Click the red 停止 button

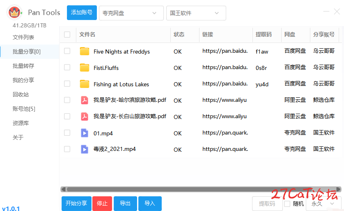102,204
